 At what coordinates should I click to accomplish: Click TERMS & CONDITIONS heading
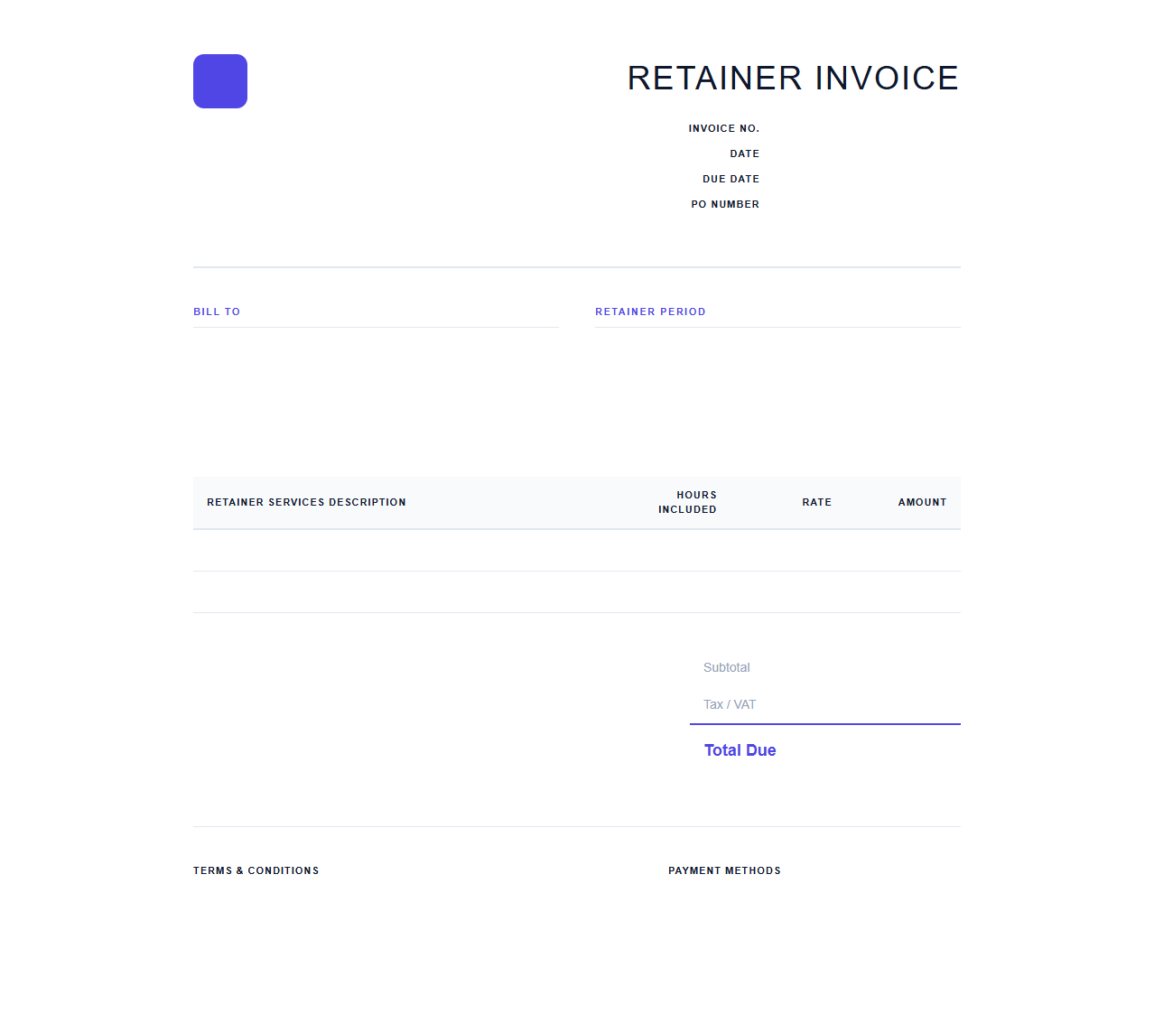(x=256, y=870)
